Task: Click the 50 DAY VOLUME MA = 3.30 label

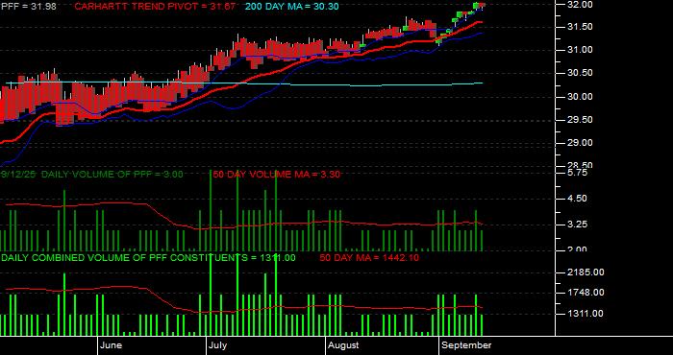Action: tap(277, 175)
